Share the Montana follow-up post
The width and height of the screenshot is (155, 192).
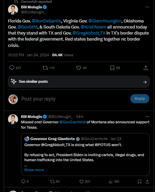click(147, 182)
